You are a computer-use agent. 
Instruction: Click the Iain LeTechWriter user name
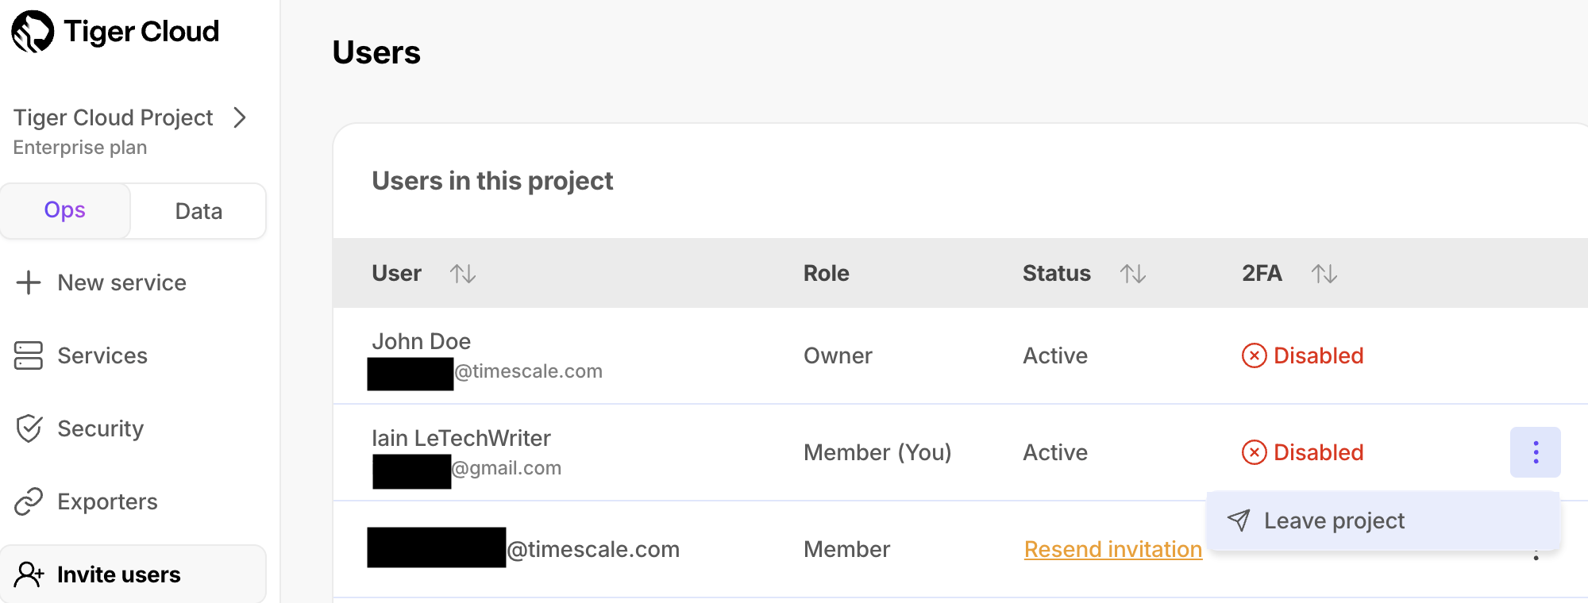click(461, 438)
